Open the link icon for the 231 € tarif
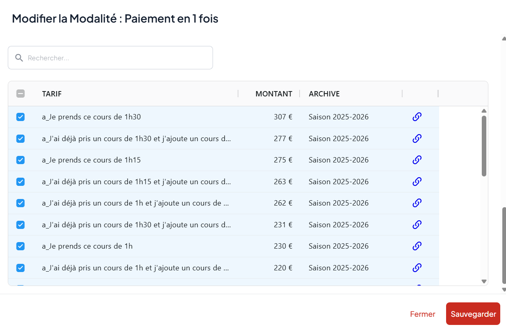 [x=417, y=224]
